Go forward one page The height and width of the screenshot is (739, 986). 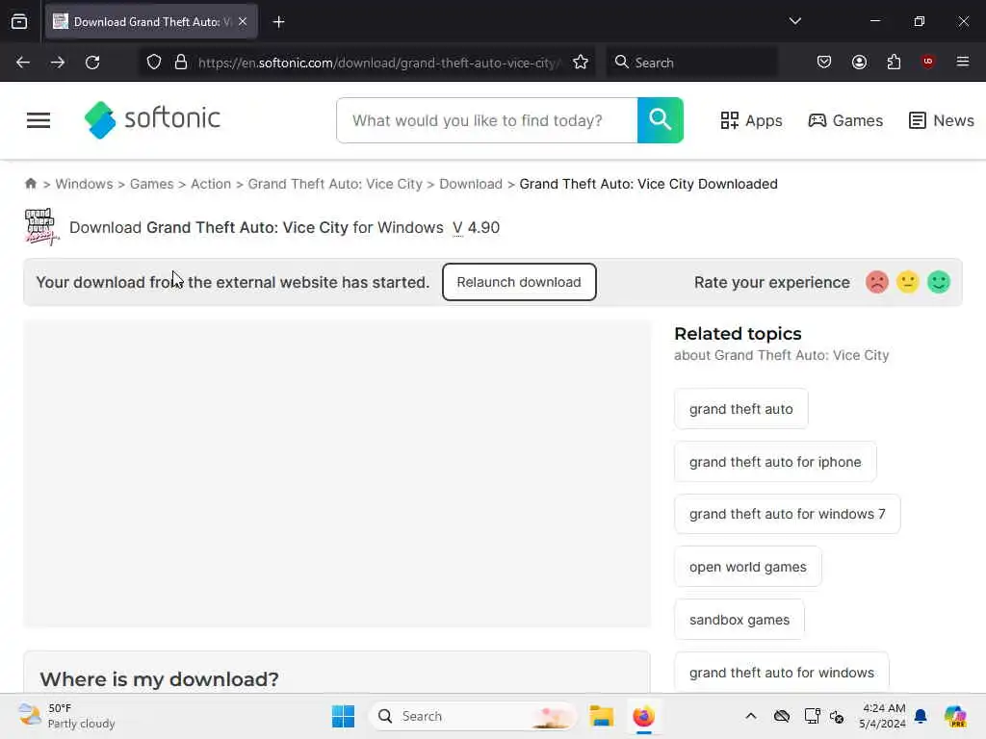(58, 63)
